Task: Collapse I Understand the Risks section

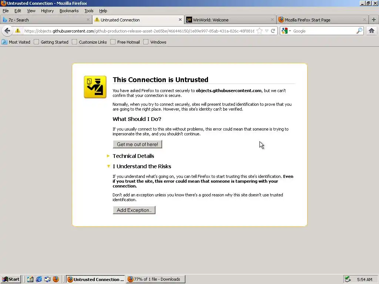Action: pos(142,166)
